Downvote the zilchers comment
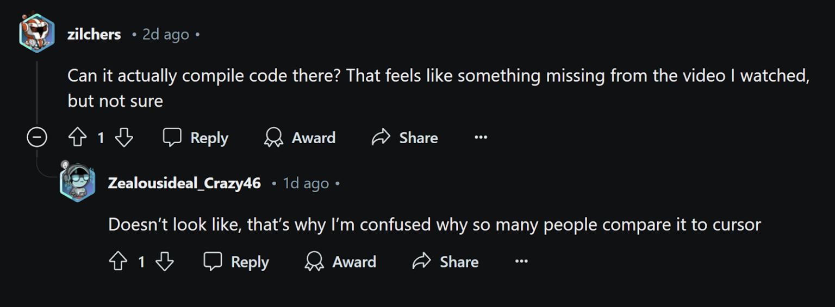Image resolution: width=835 pixels, height=307 pixels. [x=124, y=138]
